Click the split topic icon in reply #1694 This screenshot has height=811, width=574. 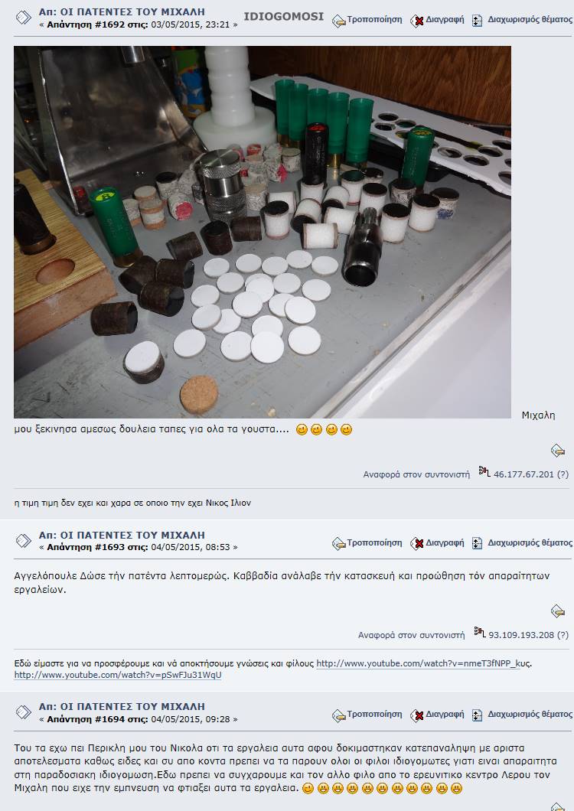478,715
